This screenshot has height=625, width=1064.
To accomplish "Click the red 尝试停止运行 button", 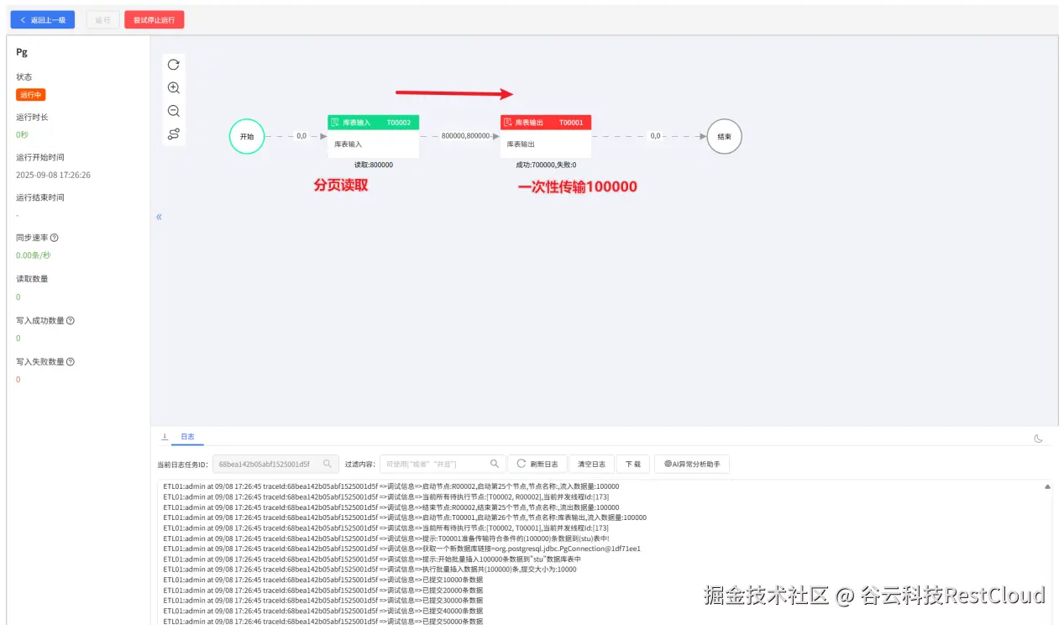I will [155, 19].
